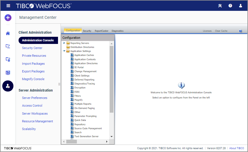
Task: Click the horizontal scrollbar left arrow
Action: pyautogui.click(x=64, y=141)
